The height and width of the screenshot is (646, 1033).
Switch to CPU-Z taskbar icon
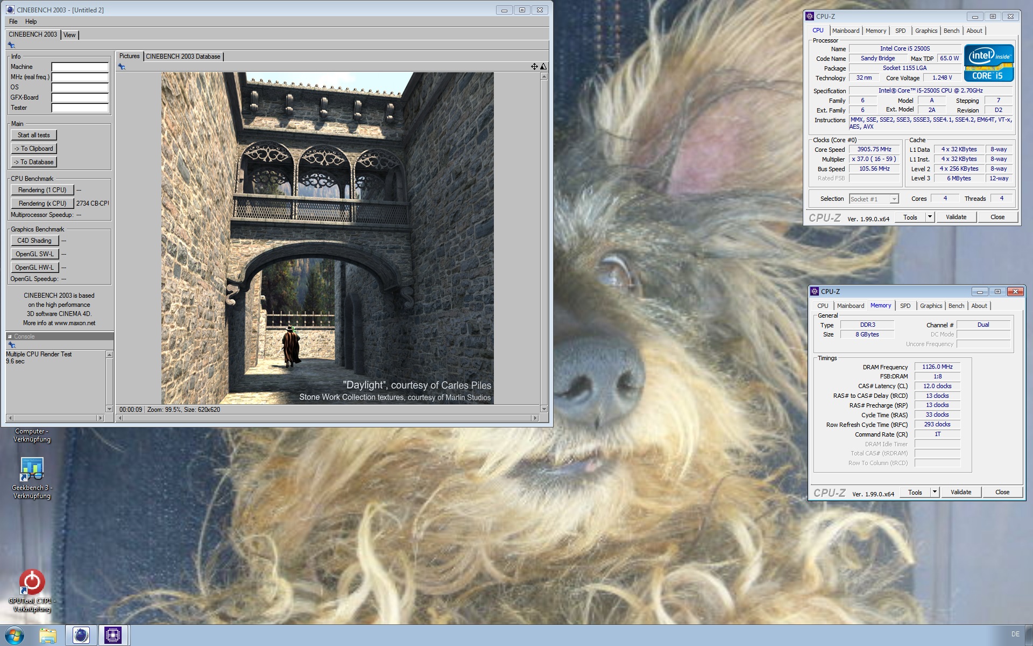[113, 636]
